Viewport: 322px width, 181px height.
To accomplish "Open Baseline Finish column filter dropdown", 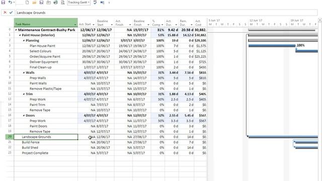I will (148, 25).
